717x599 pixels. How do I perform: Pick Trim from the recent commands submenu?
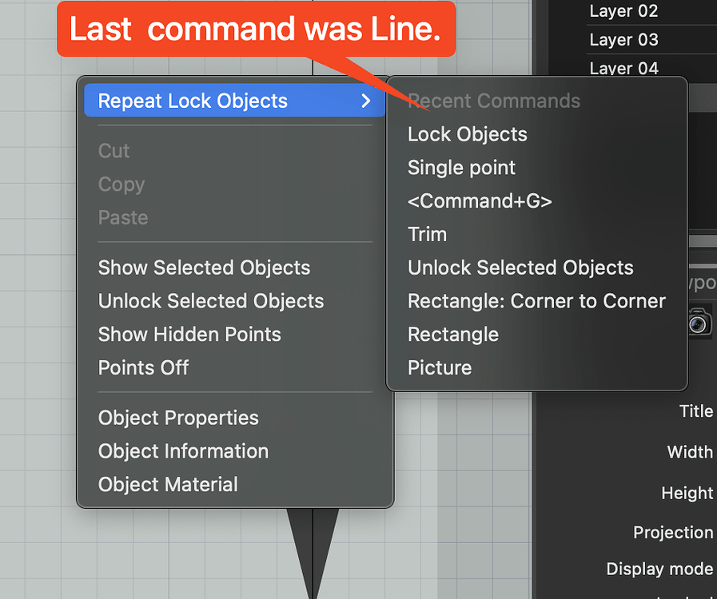(427, 234)
